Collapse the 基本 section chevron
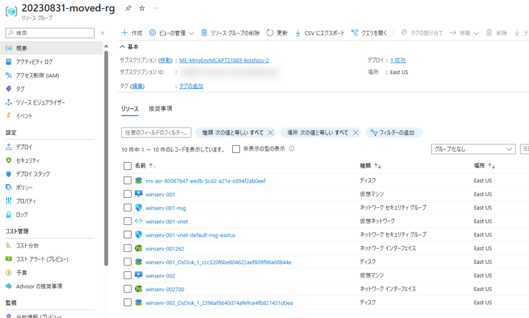 [x=123, y=47]
